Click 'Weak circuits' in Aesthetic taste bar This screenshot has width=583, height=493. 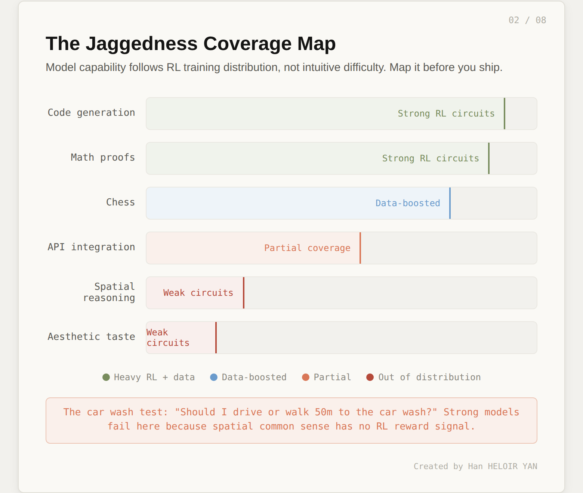[x=168, y=338]
